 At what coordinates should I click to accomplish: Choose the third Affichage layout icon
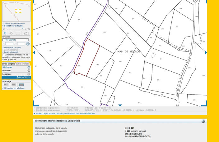[x=21, y=85]
